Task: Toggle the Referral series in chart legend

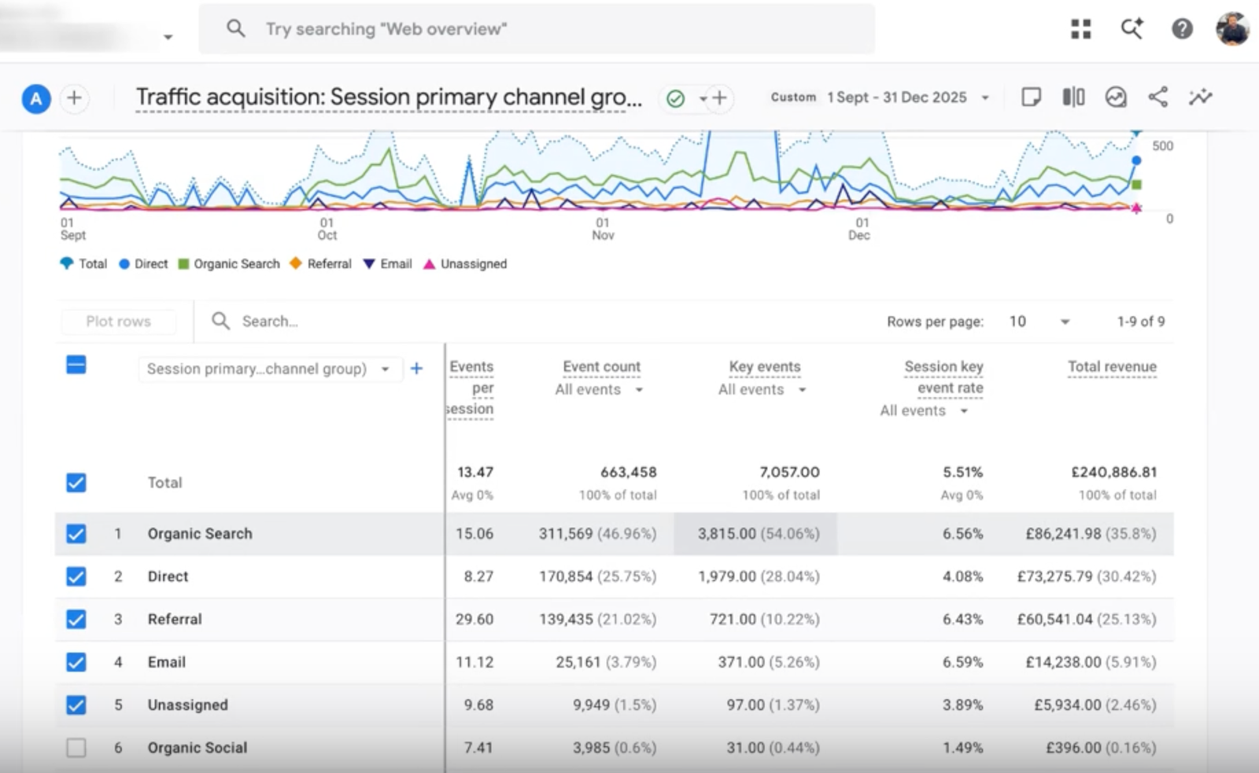Action: (320, 263)
